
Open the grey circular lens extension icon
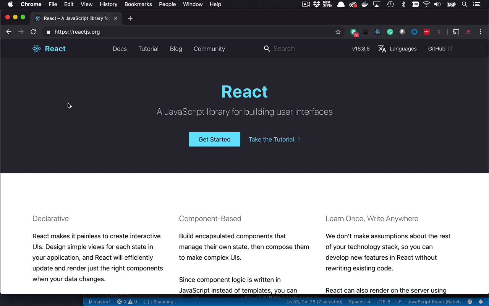402,32
